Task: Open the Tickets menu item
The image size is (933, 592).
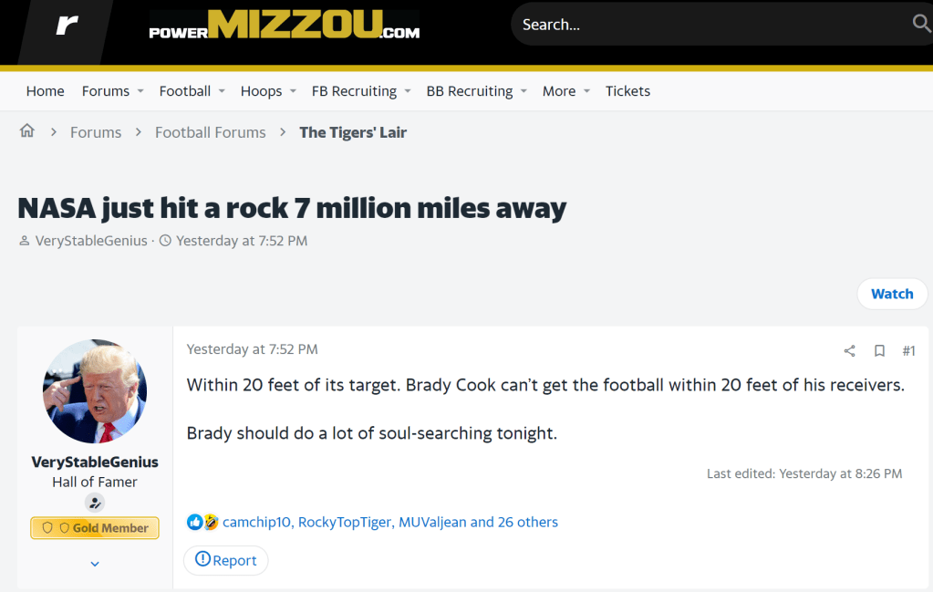Action: click(x=627, y=91)
